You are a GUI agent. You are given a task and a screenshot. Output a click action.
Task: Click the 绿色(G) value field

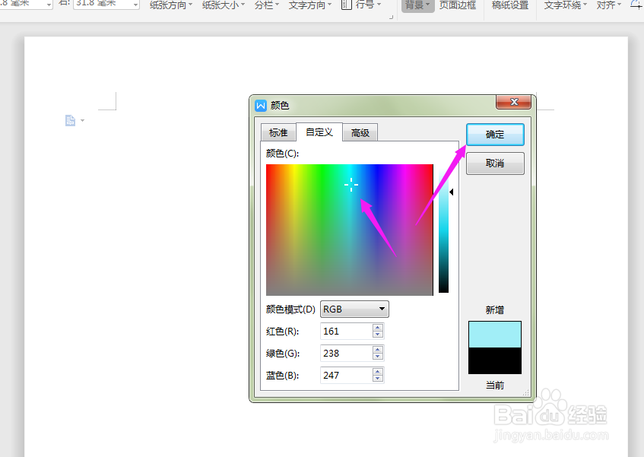(346, 353)
